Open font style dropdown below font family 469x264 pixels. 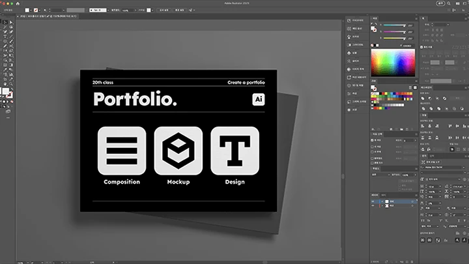click(x=464, y=173)
